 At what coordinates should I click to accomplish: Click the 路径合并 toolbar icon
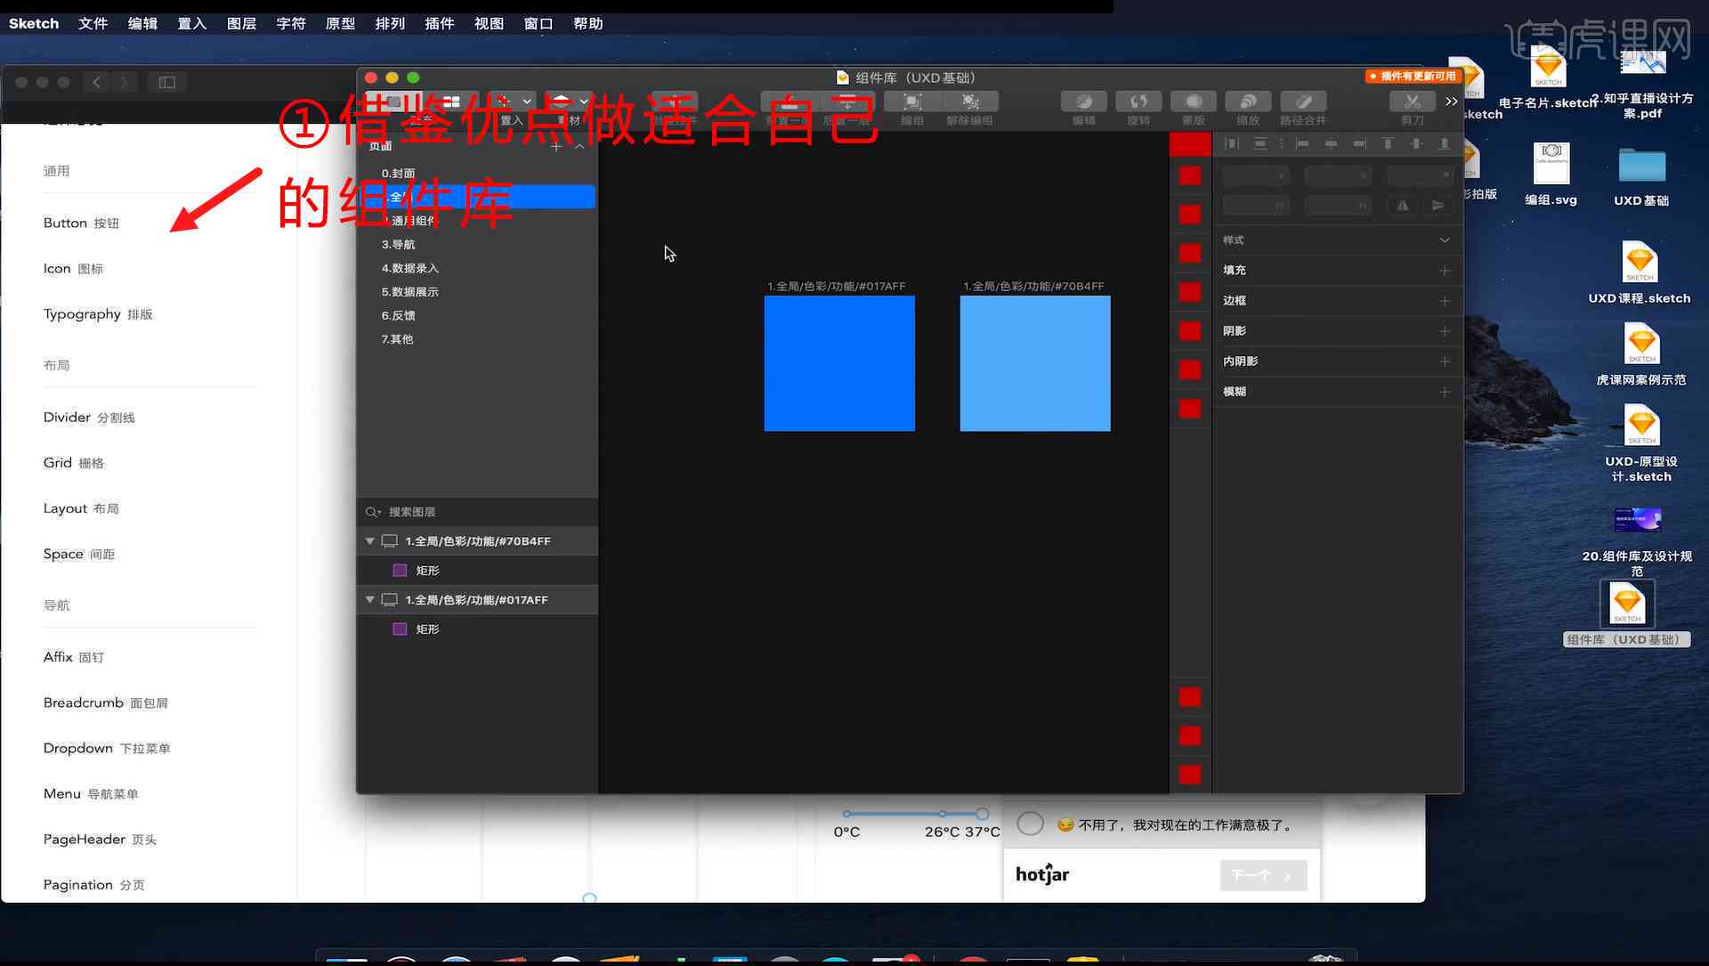point(1303,101)
